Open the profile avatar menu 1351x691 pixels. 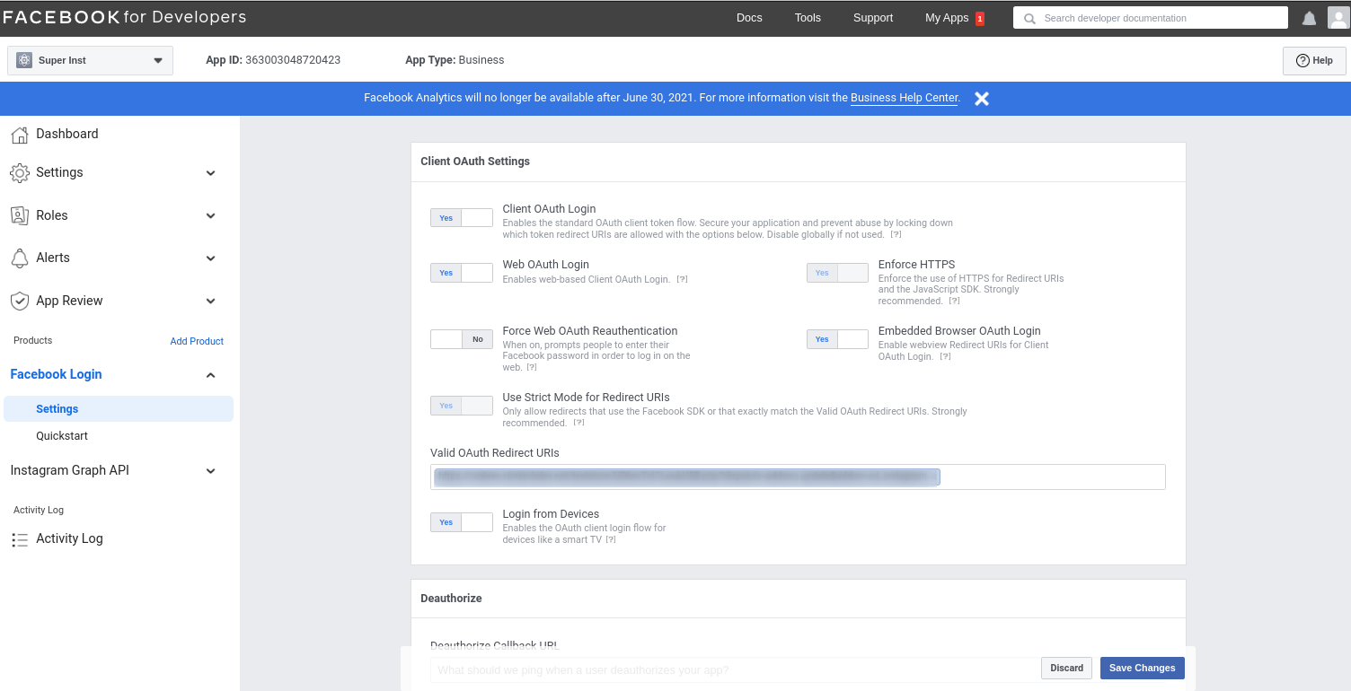coord(1338,18)
